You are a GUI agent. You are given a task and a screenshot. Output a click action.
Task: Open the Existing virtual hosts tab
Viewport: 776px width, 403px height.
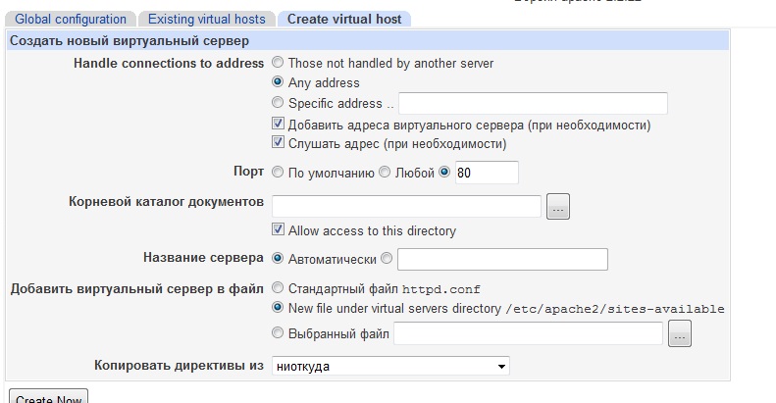[x=206, y=19]
